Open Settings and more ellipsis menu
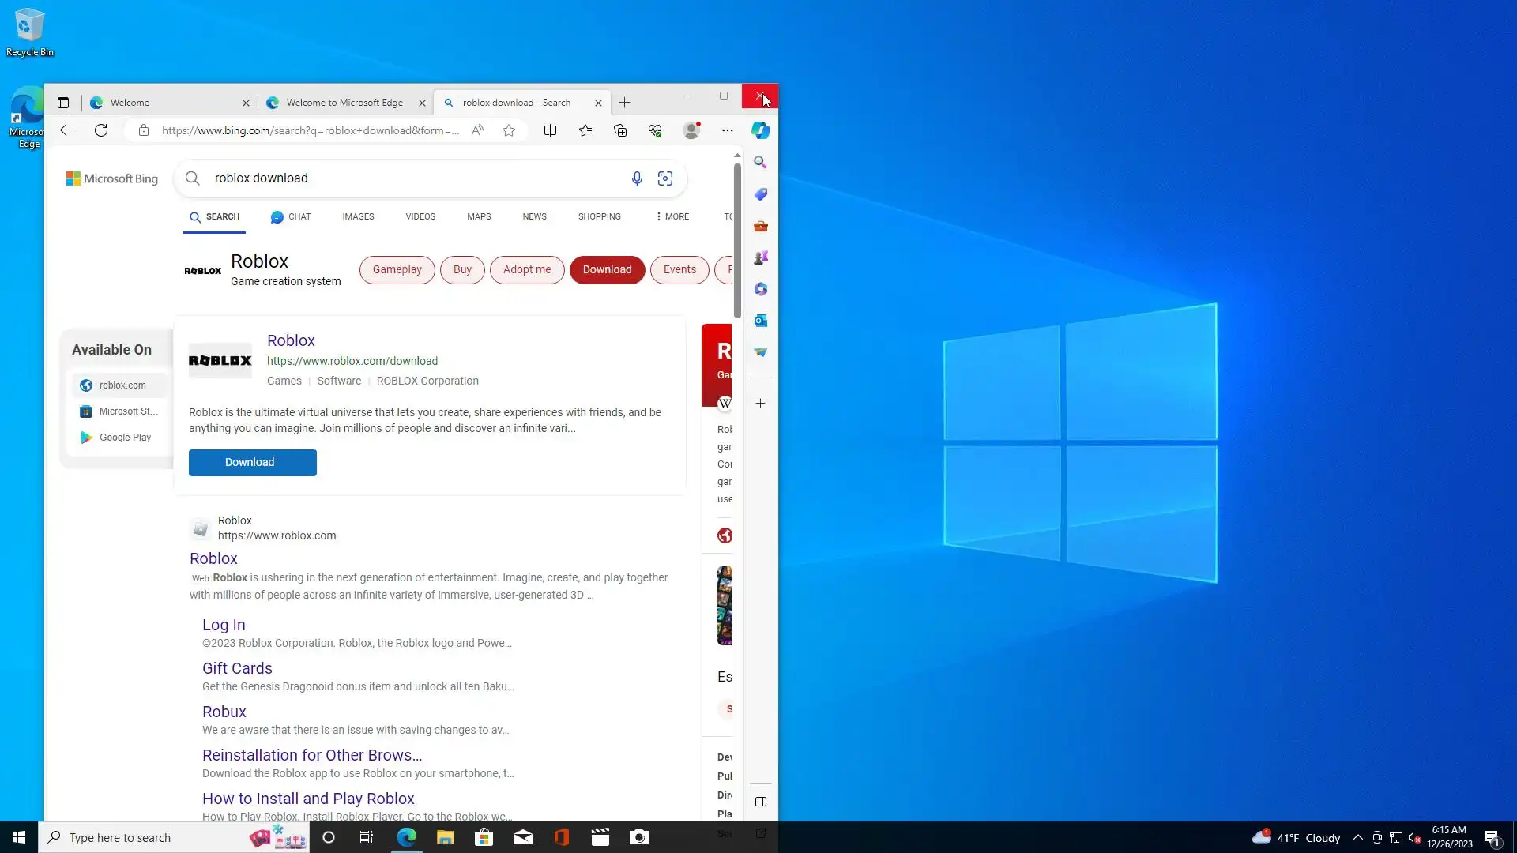 click(727, 130)
